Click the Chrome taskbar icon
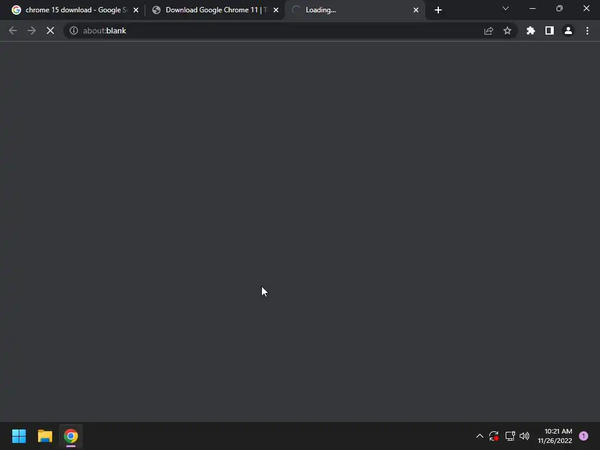Image resolution: width=600 pixels, height=450 pixels. tap(71, 436)
